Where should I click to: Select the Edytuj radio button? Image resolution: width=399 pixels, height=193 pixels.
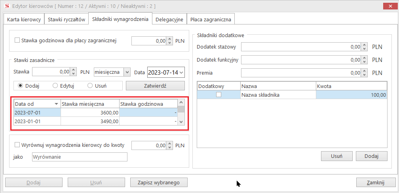pos(55,86)
